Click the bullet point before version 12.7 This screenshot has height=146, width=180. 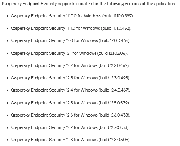click(7, 128)
